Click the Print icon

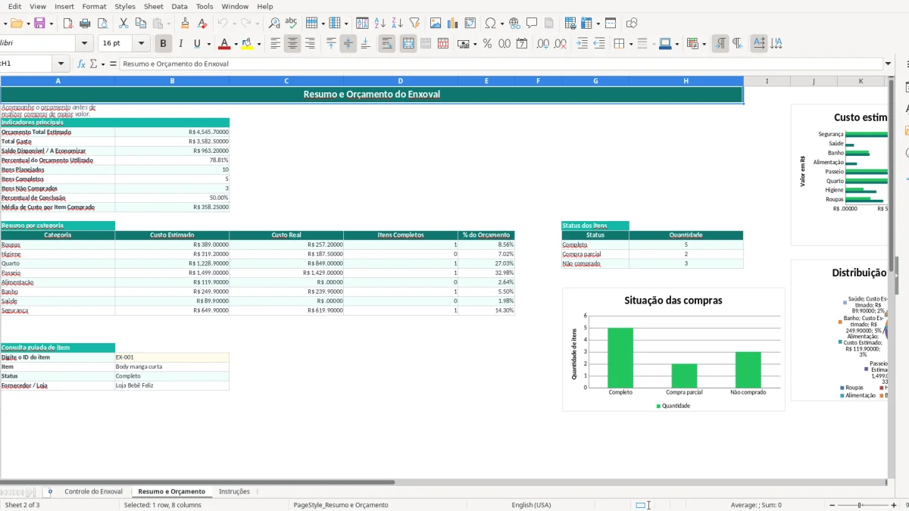pyautogui.click(x=83, y=23)
